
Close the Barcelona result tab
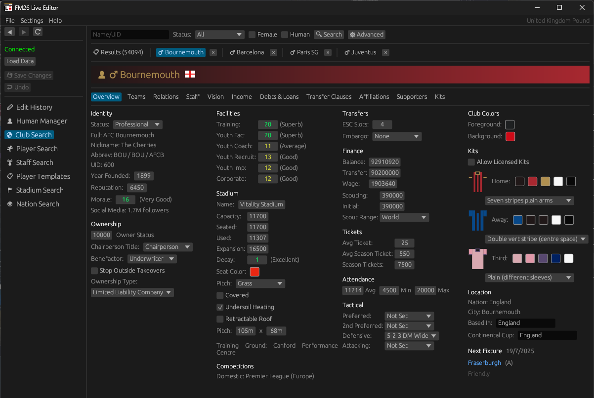273,52
